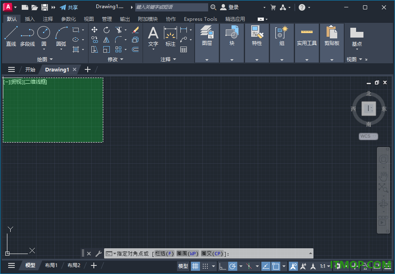Screen dimensions: 395x274
Task: Toggle polar tracking in status bar
Action: click(x=233, y=266)
